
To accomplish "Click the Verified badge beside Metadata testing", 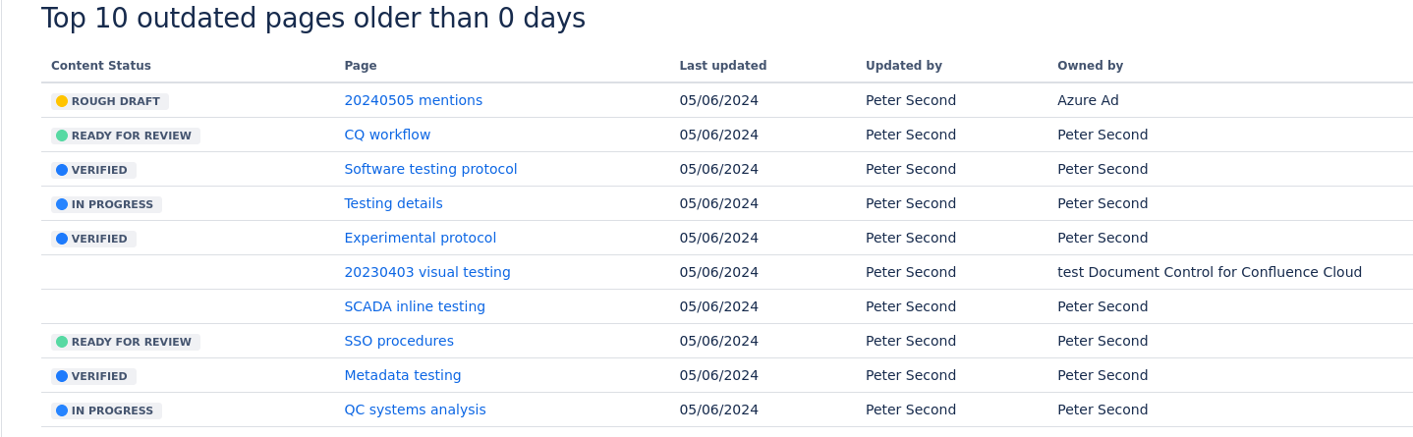I will click(x=93, y=376).
